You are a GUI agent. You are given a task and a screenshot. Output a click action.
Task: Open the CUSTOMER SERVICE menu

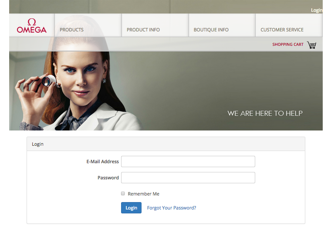(x=282, y=30)
